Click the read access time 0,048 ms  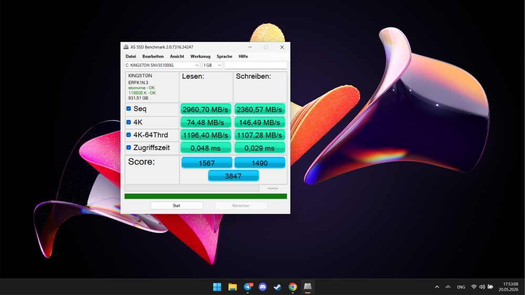click(206, 148)
